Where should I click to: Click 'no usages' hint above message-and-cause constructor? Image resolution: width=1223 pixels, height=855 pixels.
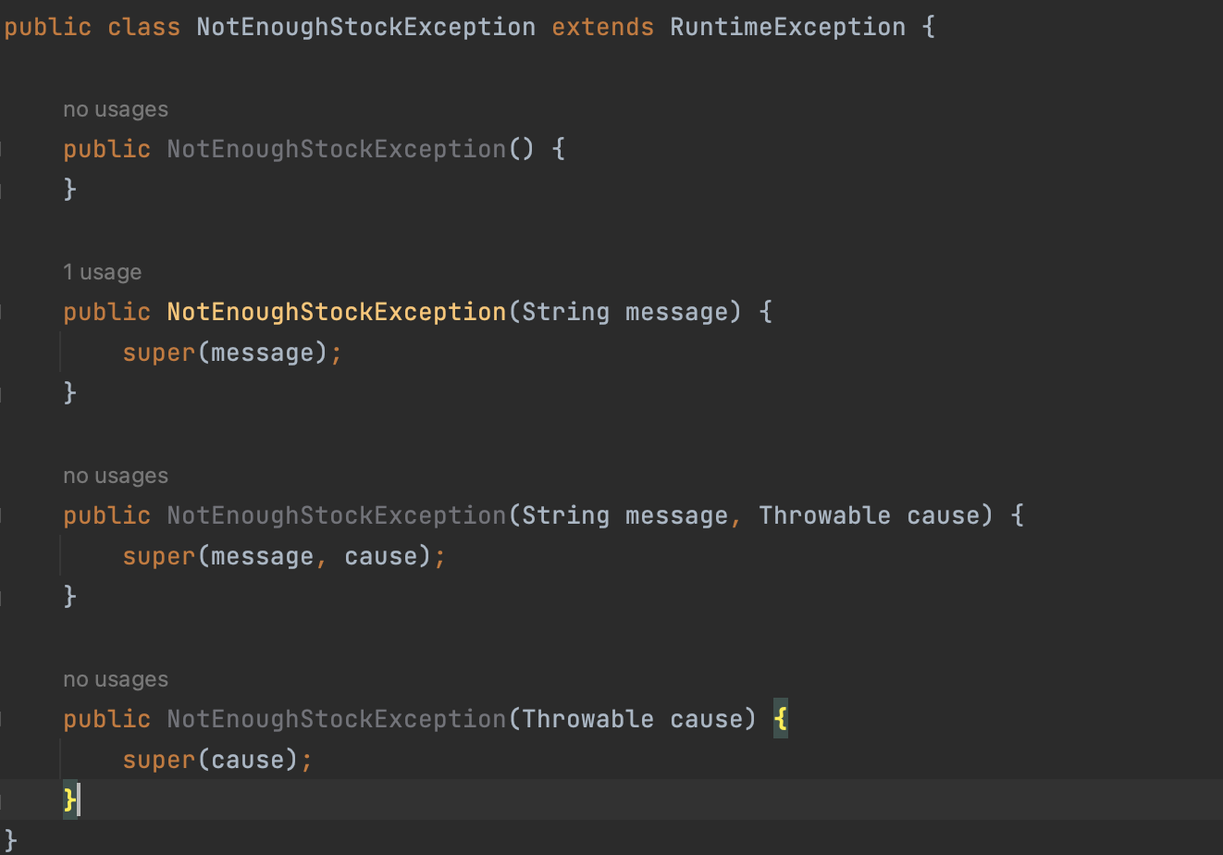(x=116, y=476)
